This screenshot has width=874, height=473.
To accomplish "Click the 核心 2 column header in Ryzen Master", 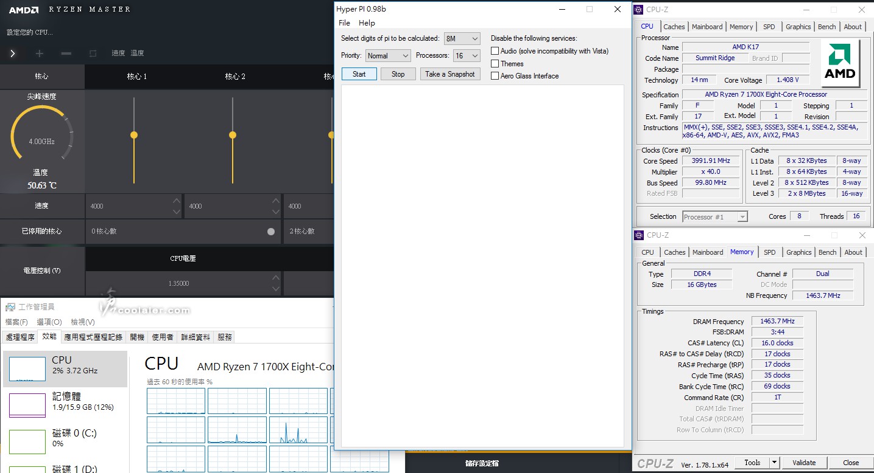I will 235,77.
